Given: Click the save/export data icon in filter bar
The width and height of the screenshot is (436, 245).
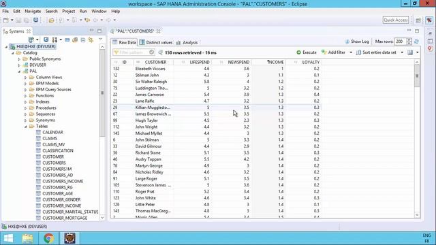Looking at the screenshot, I should coord(410,52).
